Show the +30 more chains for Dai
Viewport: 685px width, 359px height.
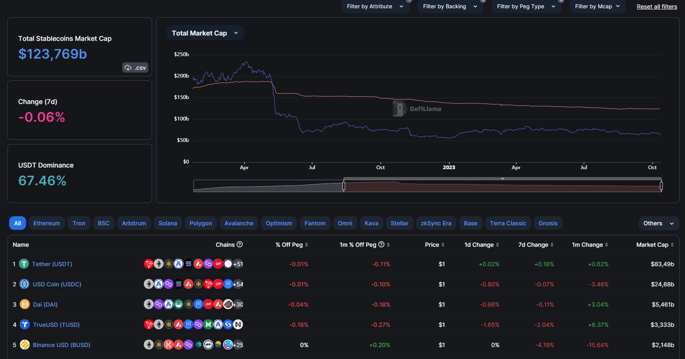(x=238, y=305)
